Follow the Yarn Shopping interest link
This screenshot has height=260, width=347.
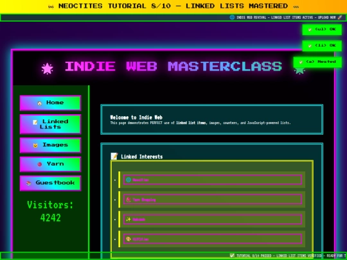pyautogui.click(x=213, y=200)
